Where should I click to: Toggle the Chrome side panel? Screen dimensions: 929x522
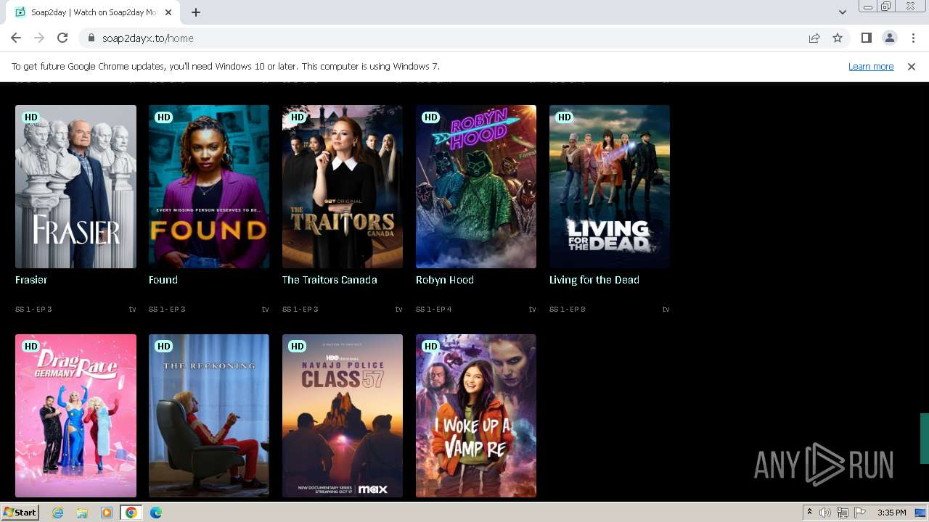click(x=866, y=38)
